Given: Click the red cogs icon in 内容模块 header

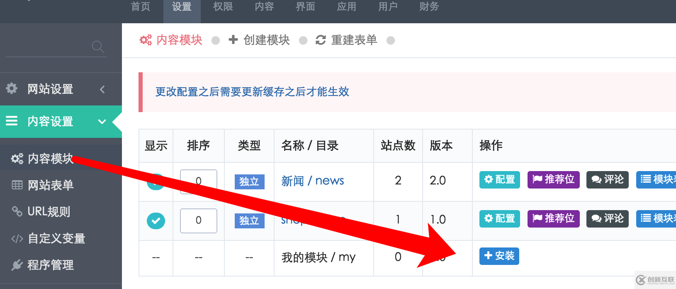Looking at the screenshot, I should pyautogui.click(x=146, y=40).
